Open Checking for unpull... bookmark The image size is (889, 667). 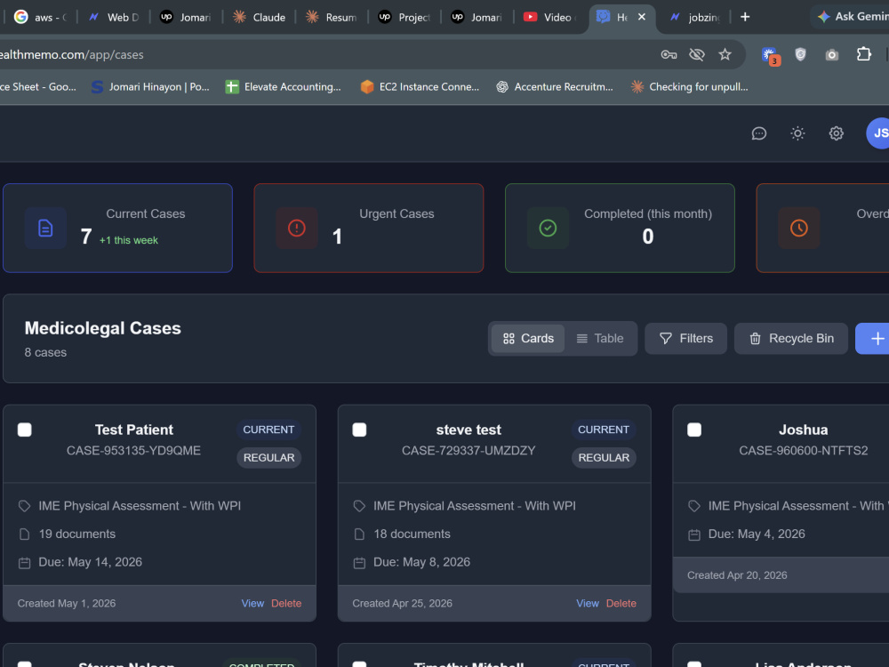(x=689, y=87)
